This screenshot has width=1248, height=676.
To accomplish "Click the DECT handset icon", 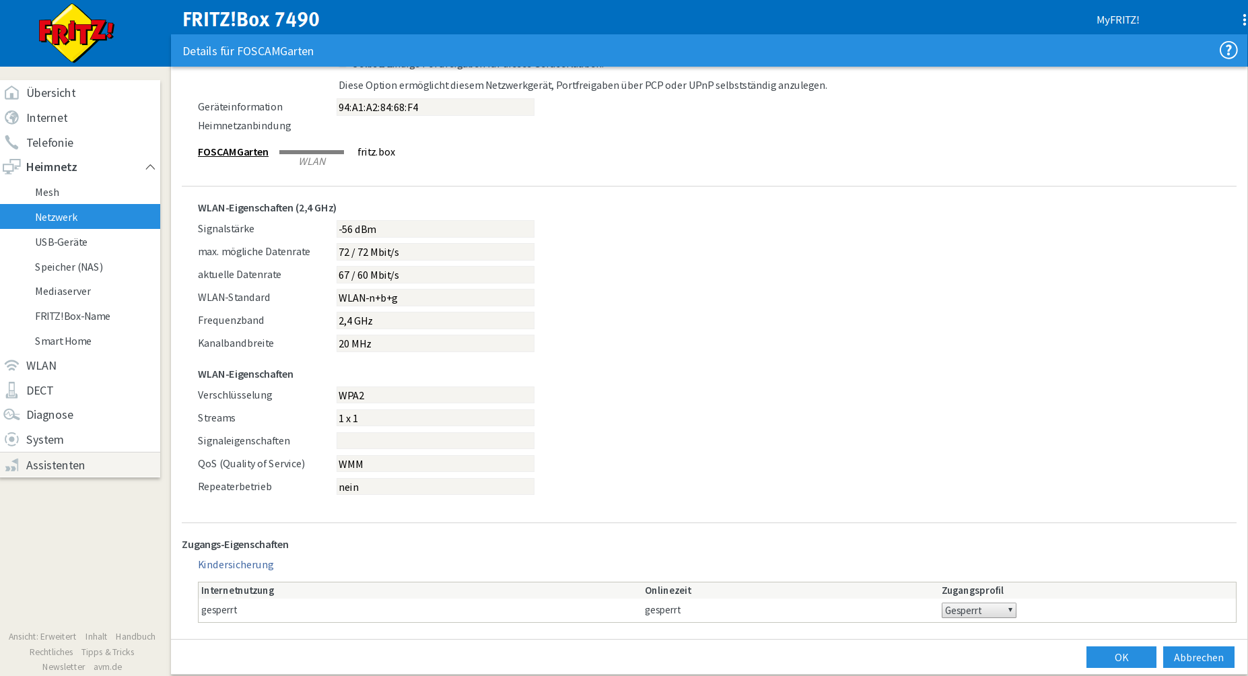I will (x=11, y=391).
